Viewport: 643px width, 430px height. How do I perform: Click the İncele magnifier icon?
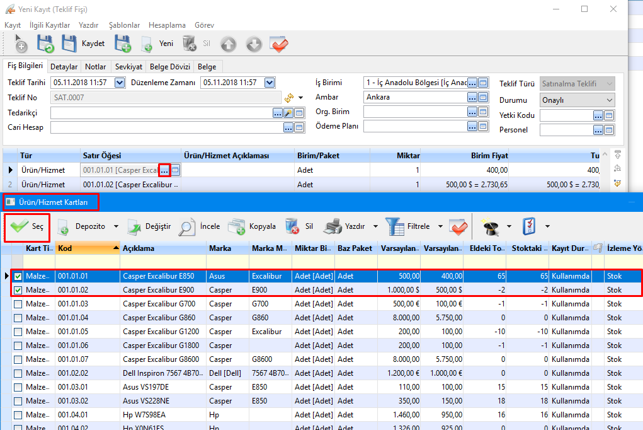tap(188, 226)
